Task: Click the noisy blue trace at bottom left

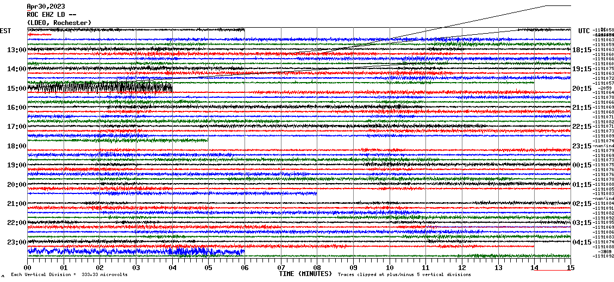Action: point(136,251)
